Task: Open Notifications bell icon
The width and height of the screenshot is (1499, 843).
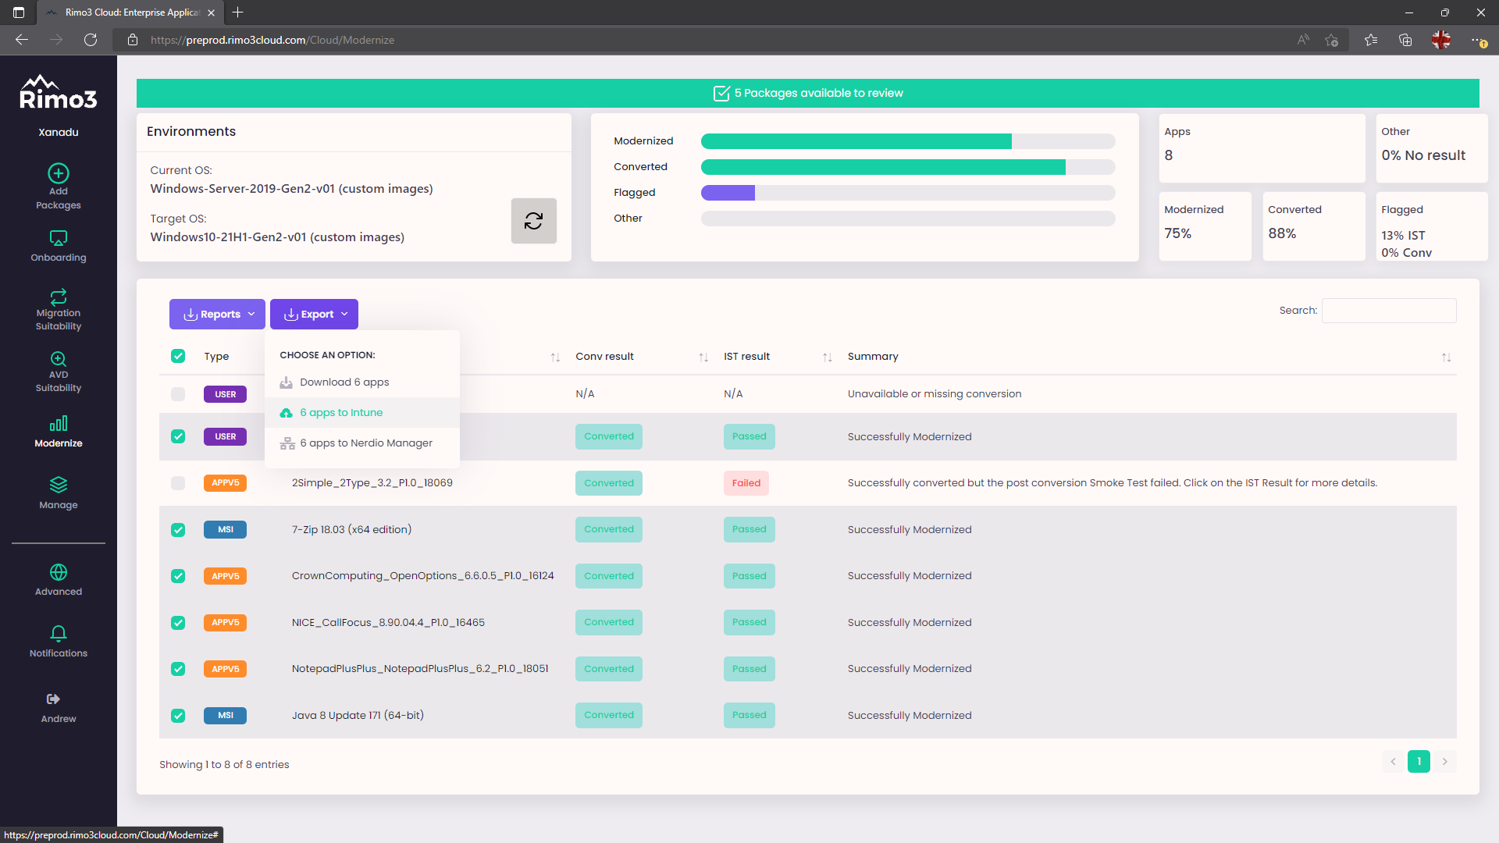Action: coord(59,633)
